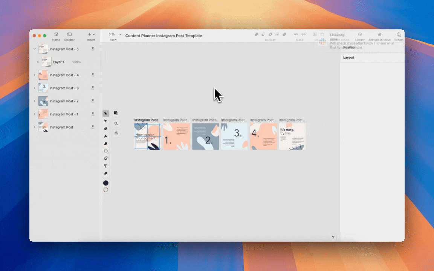This screenshot has width=434, height=271.
Task: Select the Brush tool above the Rectangle tool
Action: pos(105,143)
